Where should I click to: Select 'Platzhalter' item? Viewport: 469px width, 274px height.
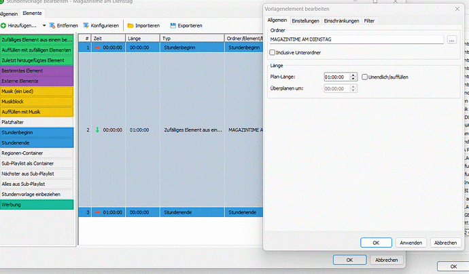[x=37, y=122]
